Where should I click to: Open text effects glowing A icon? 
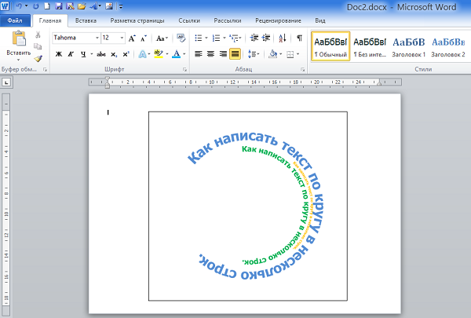(x=142, y=54)
